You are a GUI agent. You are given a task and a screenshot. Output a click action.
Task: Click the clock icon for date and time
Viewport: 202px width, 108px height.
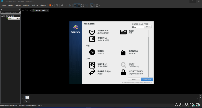92,32
